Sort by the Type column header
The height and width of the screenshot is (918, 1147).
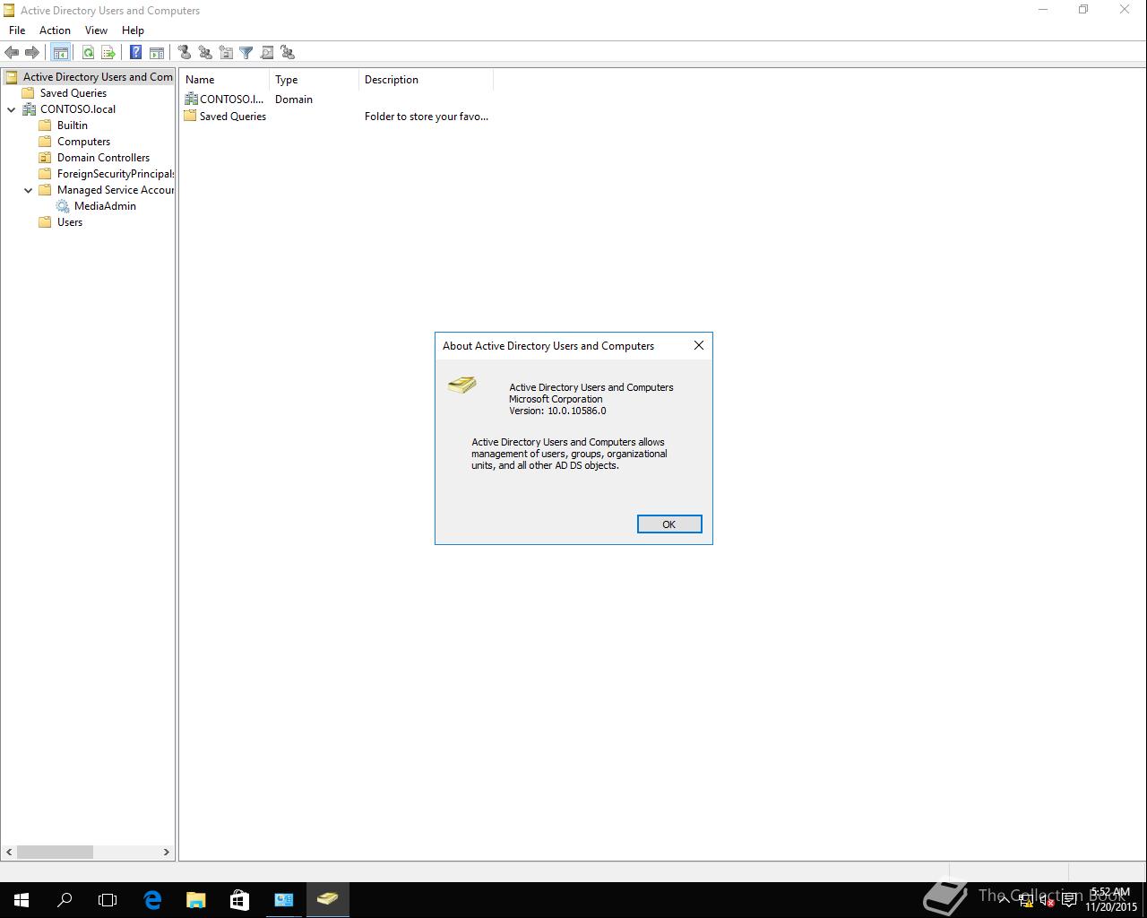(x=315, y=80)
